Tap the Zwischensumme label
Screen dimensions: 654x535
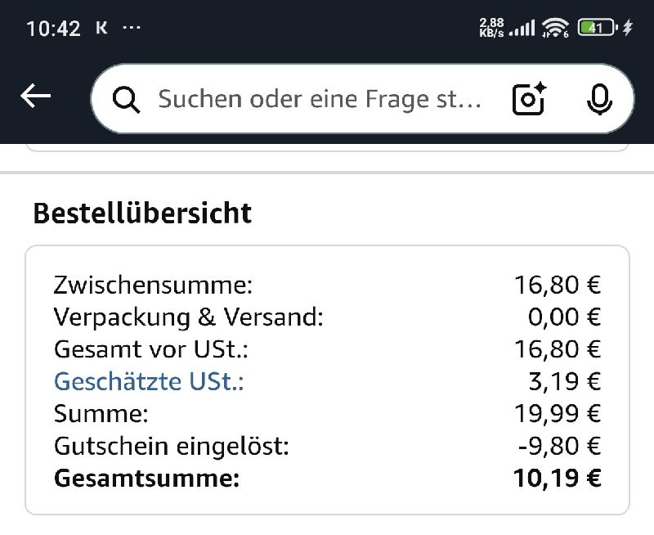[154, 285]
